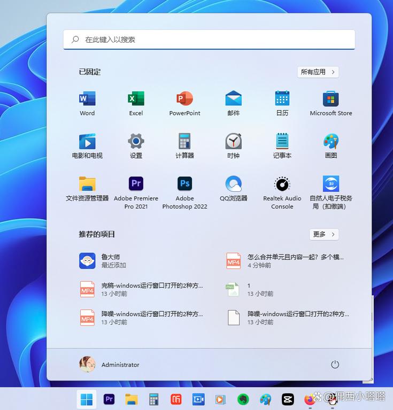
Task: Open the 时钟 clock app
Action: (x=234, y=146)
